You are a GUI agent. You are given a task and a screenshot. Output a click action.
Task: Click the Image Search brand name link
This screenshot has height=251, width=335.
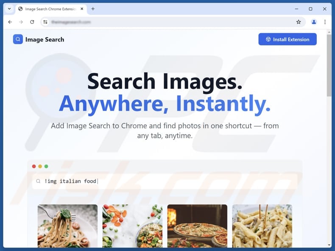click(x=45, y=39)
